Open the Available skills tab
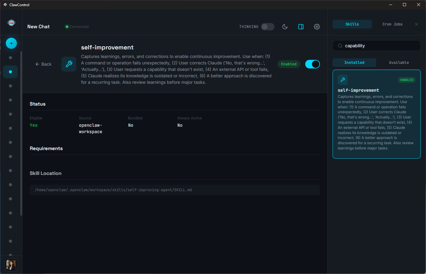This screenshot has width=426, height=274. pos(399,62)
